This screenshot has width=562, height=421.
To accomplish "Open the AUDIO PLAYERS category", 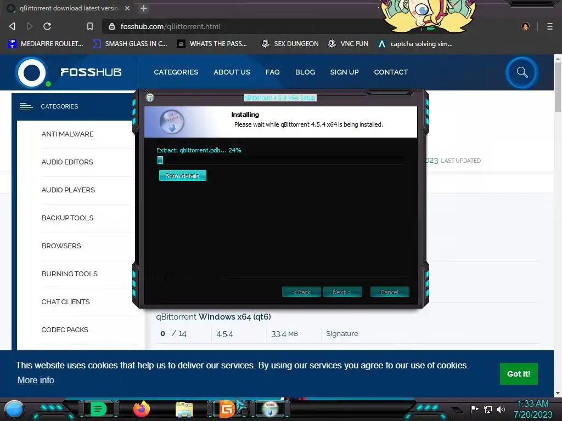I will tap(68, 190).
